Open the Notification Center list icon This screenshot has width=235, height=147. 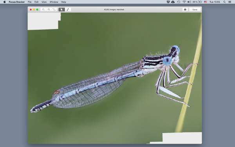[230, 2]
